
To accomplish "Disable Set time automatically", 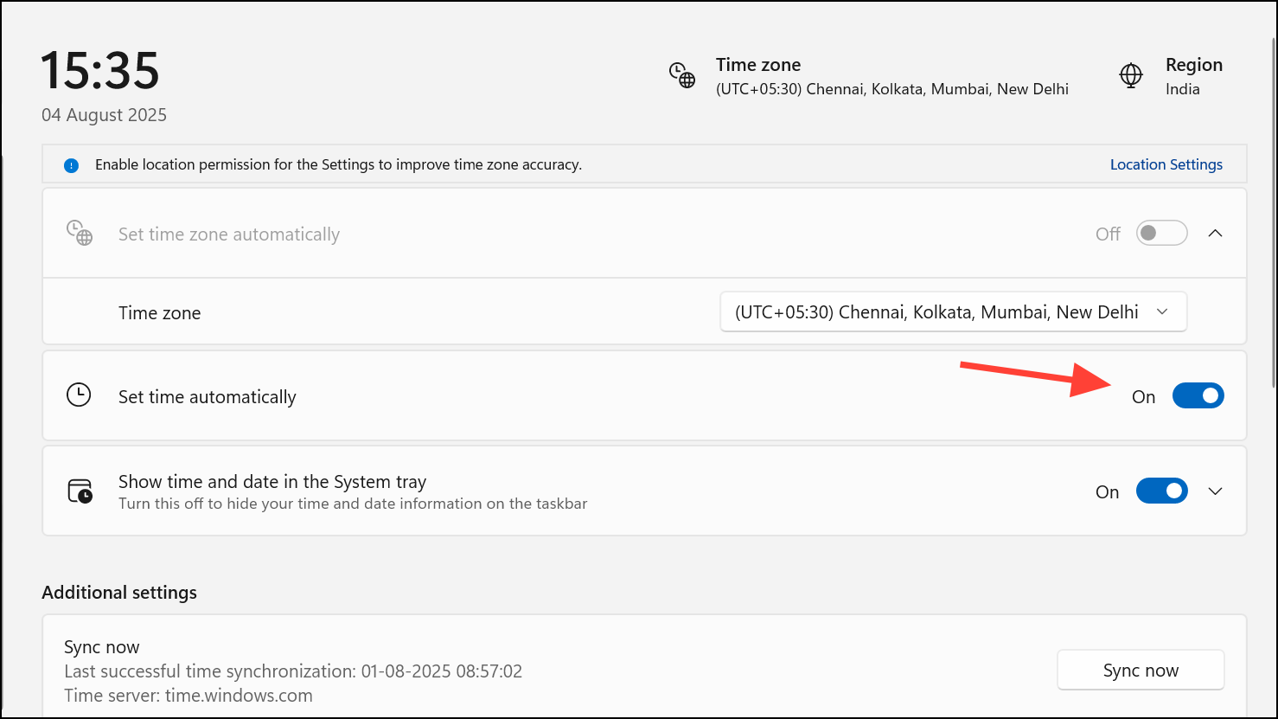I will point(1198,395).
